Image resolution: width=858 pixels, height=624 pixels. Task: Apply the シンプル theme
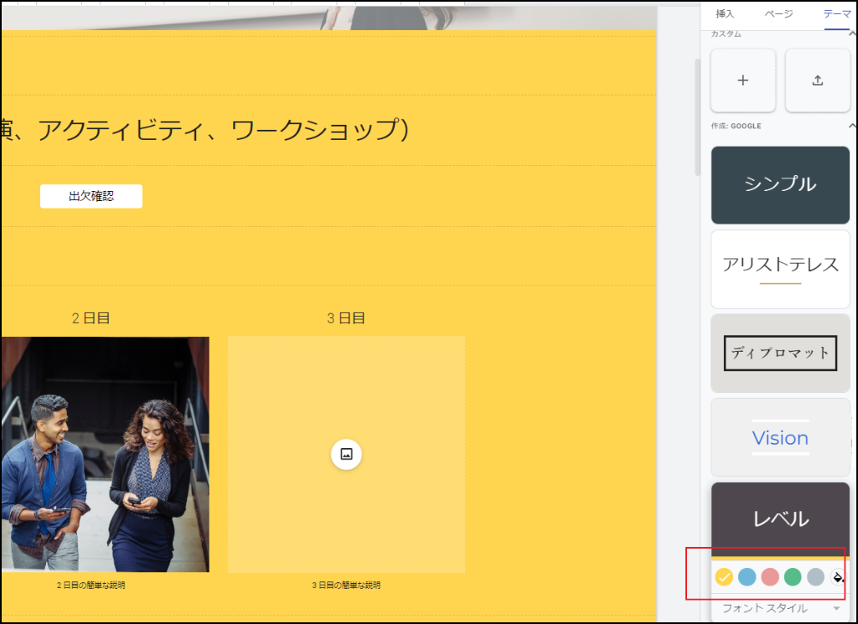click(779, 184)
